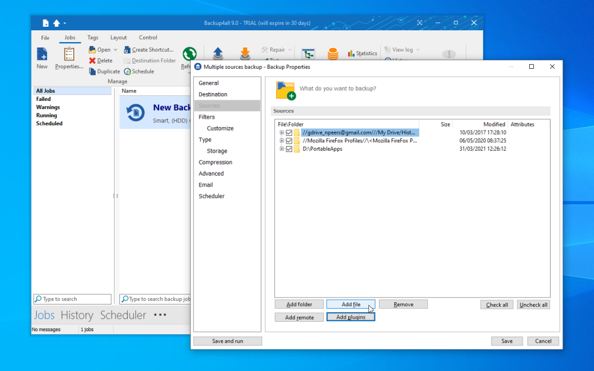594x371 pixels.
Task: Open the Open button dropdown arrow
Action: click(115, 50)
